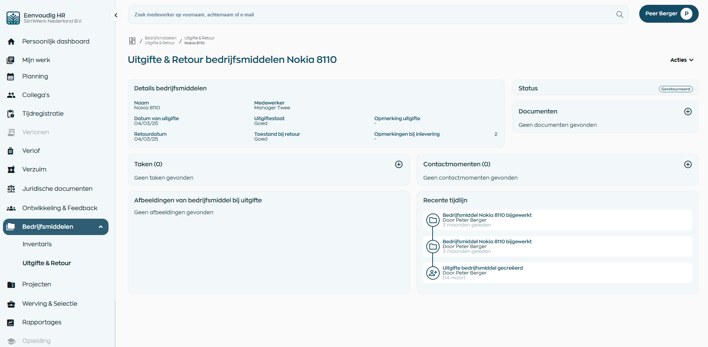Go to Inventaris submenu item
Screen dimensions: 708x347
37,244
